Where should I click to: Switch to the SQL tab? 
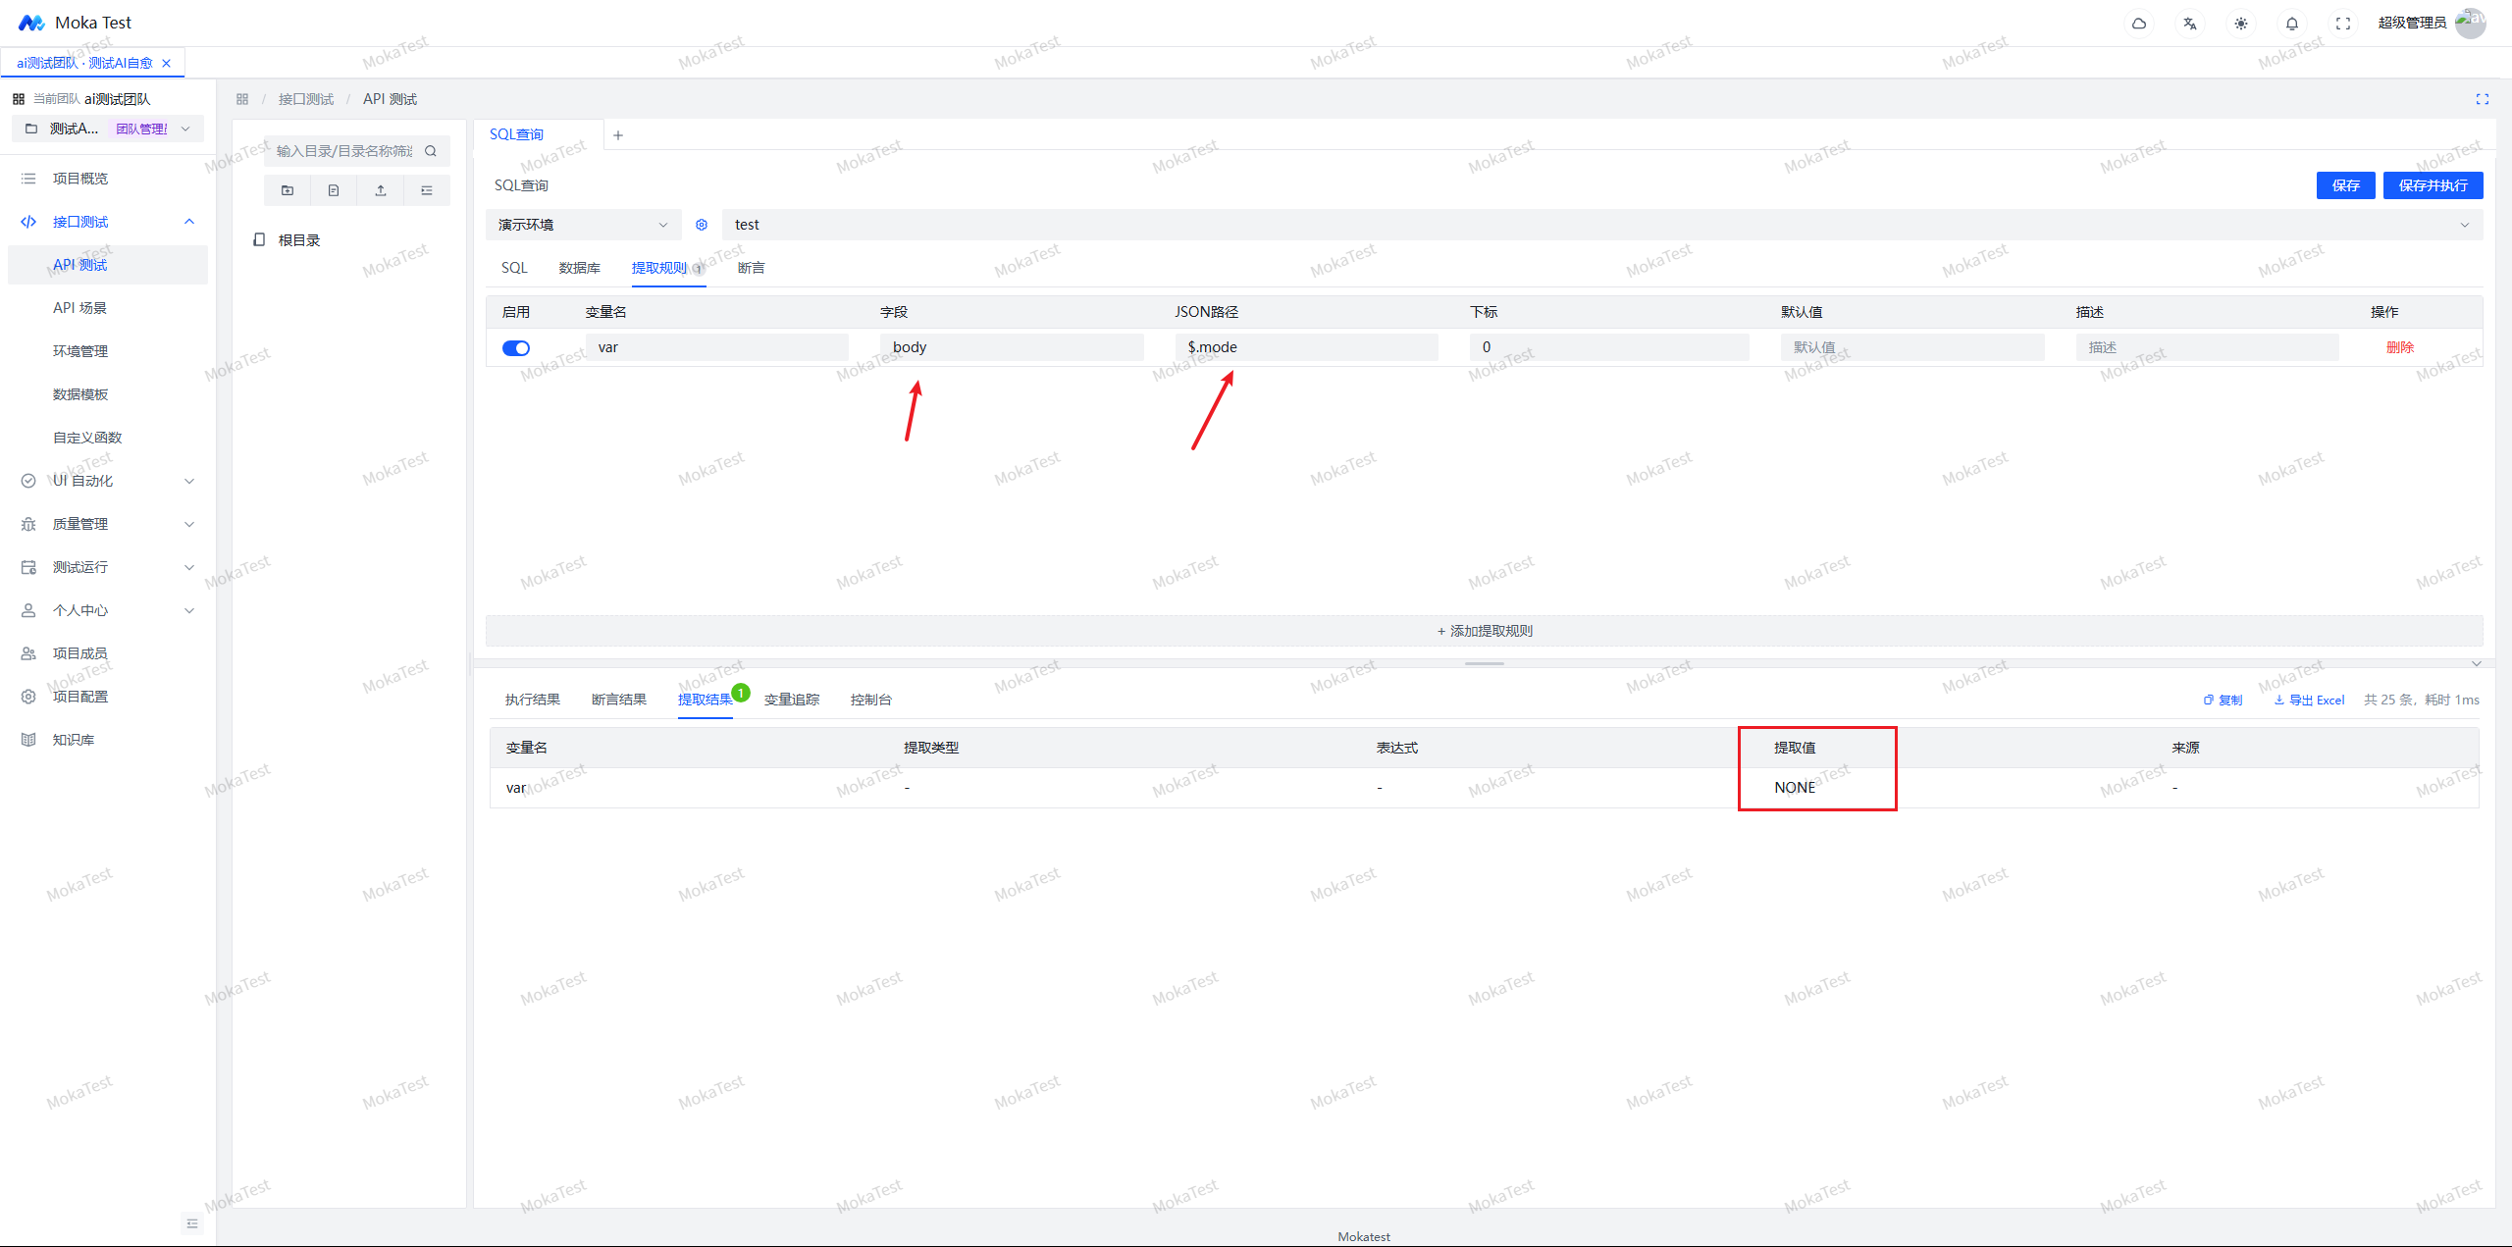[x=514, y=268]
